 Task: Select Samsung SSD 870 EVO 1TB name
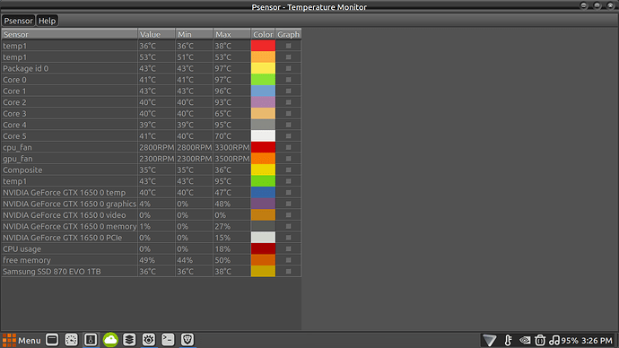point(52,272)
